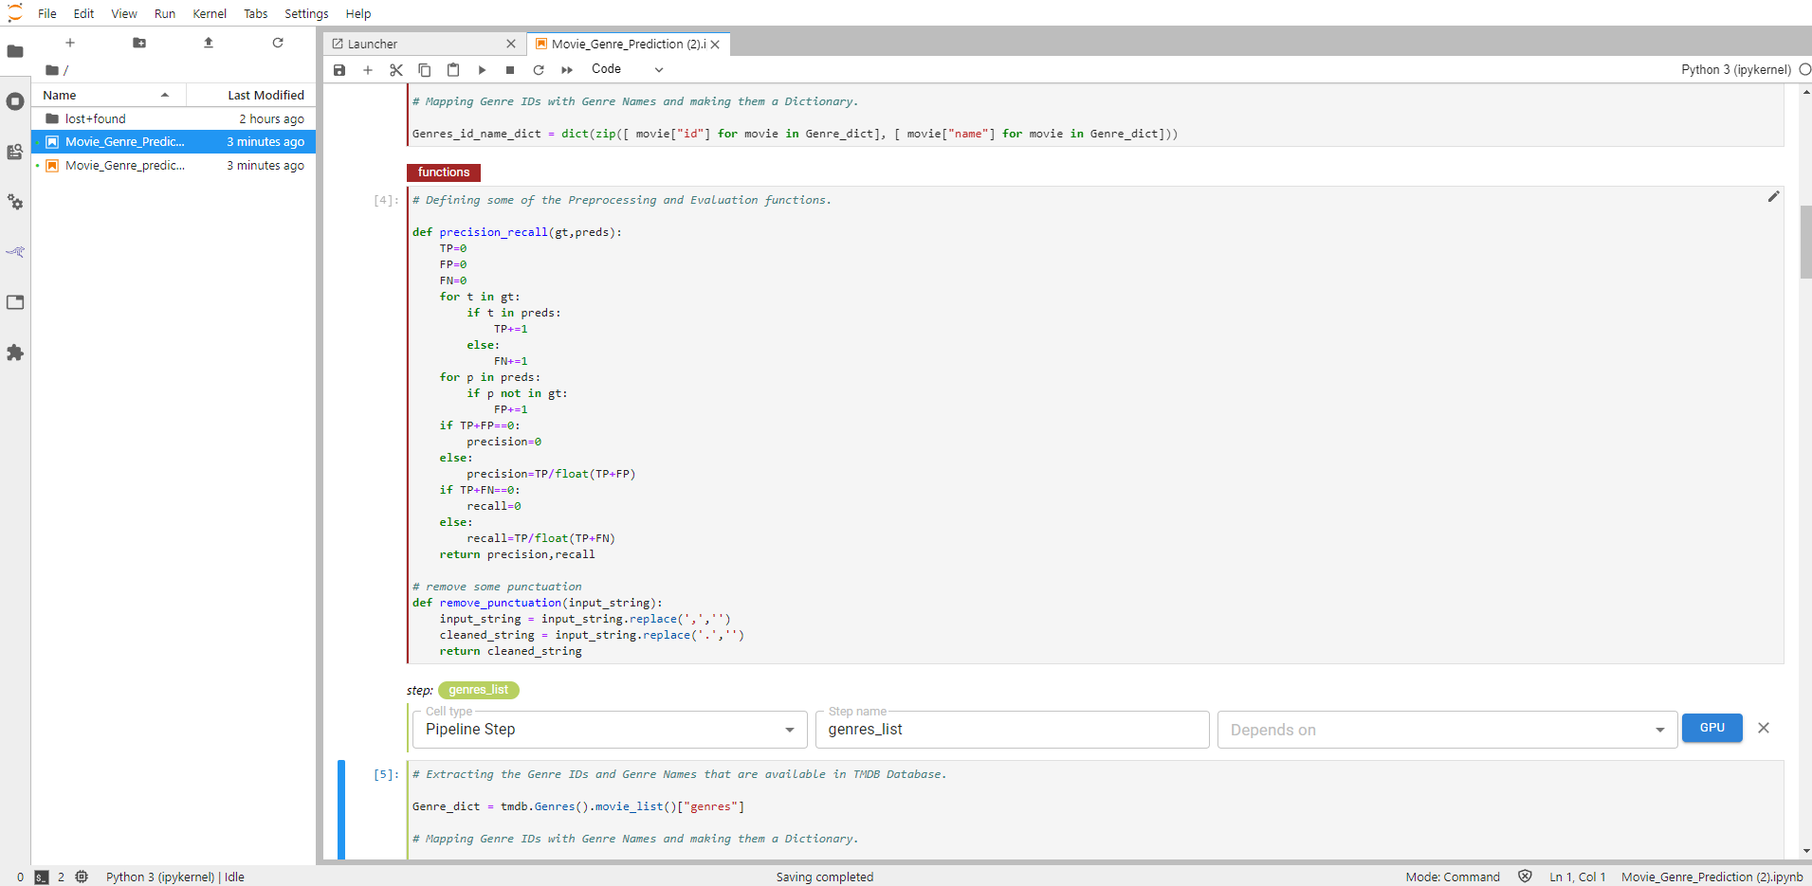The width and height of the screenshot is (1812, 886).
Task: Create a new folder in file browser
Action: [139, 43]
